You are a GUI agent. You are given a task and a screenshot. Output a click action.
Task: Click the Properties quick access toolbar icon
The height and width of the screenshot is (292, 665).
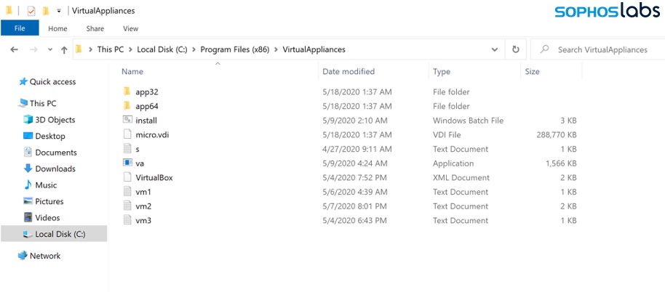(x=31, y=11)
